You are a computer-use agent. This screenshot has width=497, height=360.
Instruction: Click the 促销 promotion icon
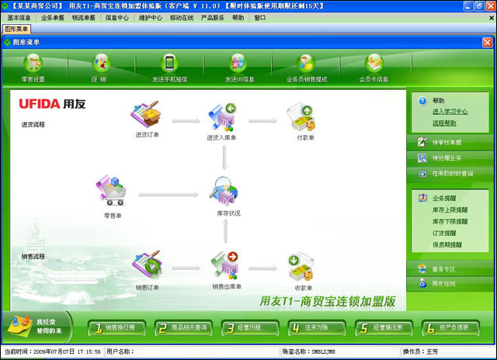coord(101,63)
